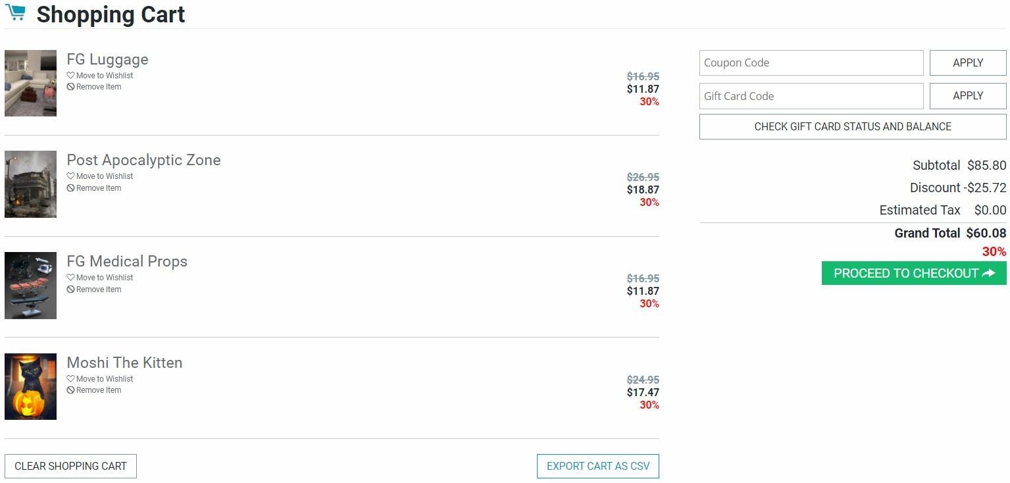Open the Moshi The Kitten thumbnail image
Screen dimensions: 1010x483
[x=30, y=386]
